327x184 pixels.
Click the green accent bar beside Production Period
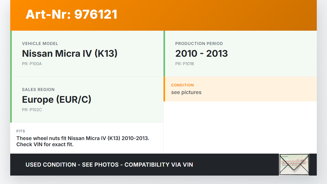(x=164, y=53)
